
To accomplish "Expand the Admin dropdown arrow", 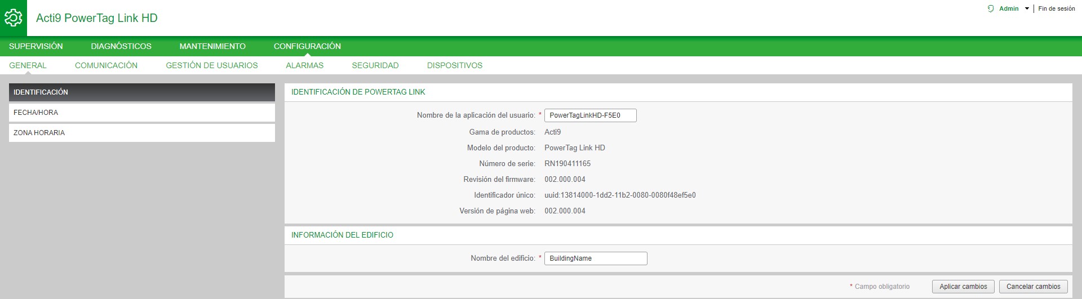I will tap(1027, 9).
